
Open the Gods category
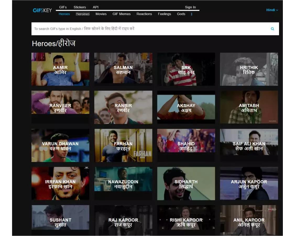[181, 14]
